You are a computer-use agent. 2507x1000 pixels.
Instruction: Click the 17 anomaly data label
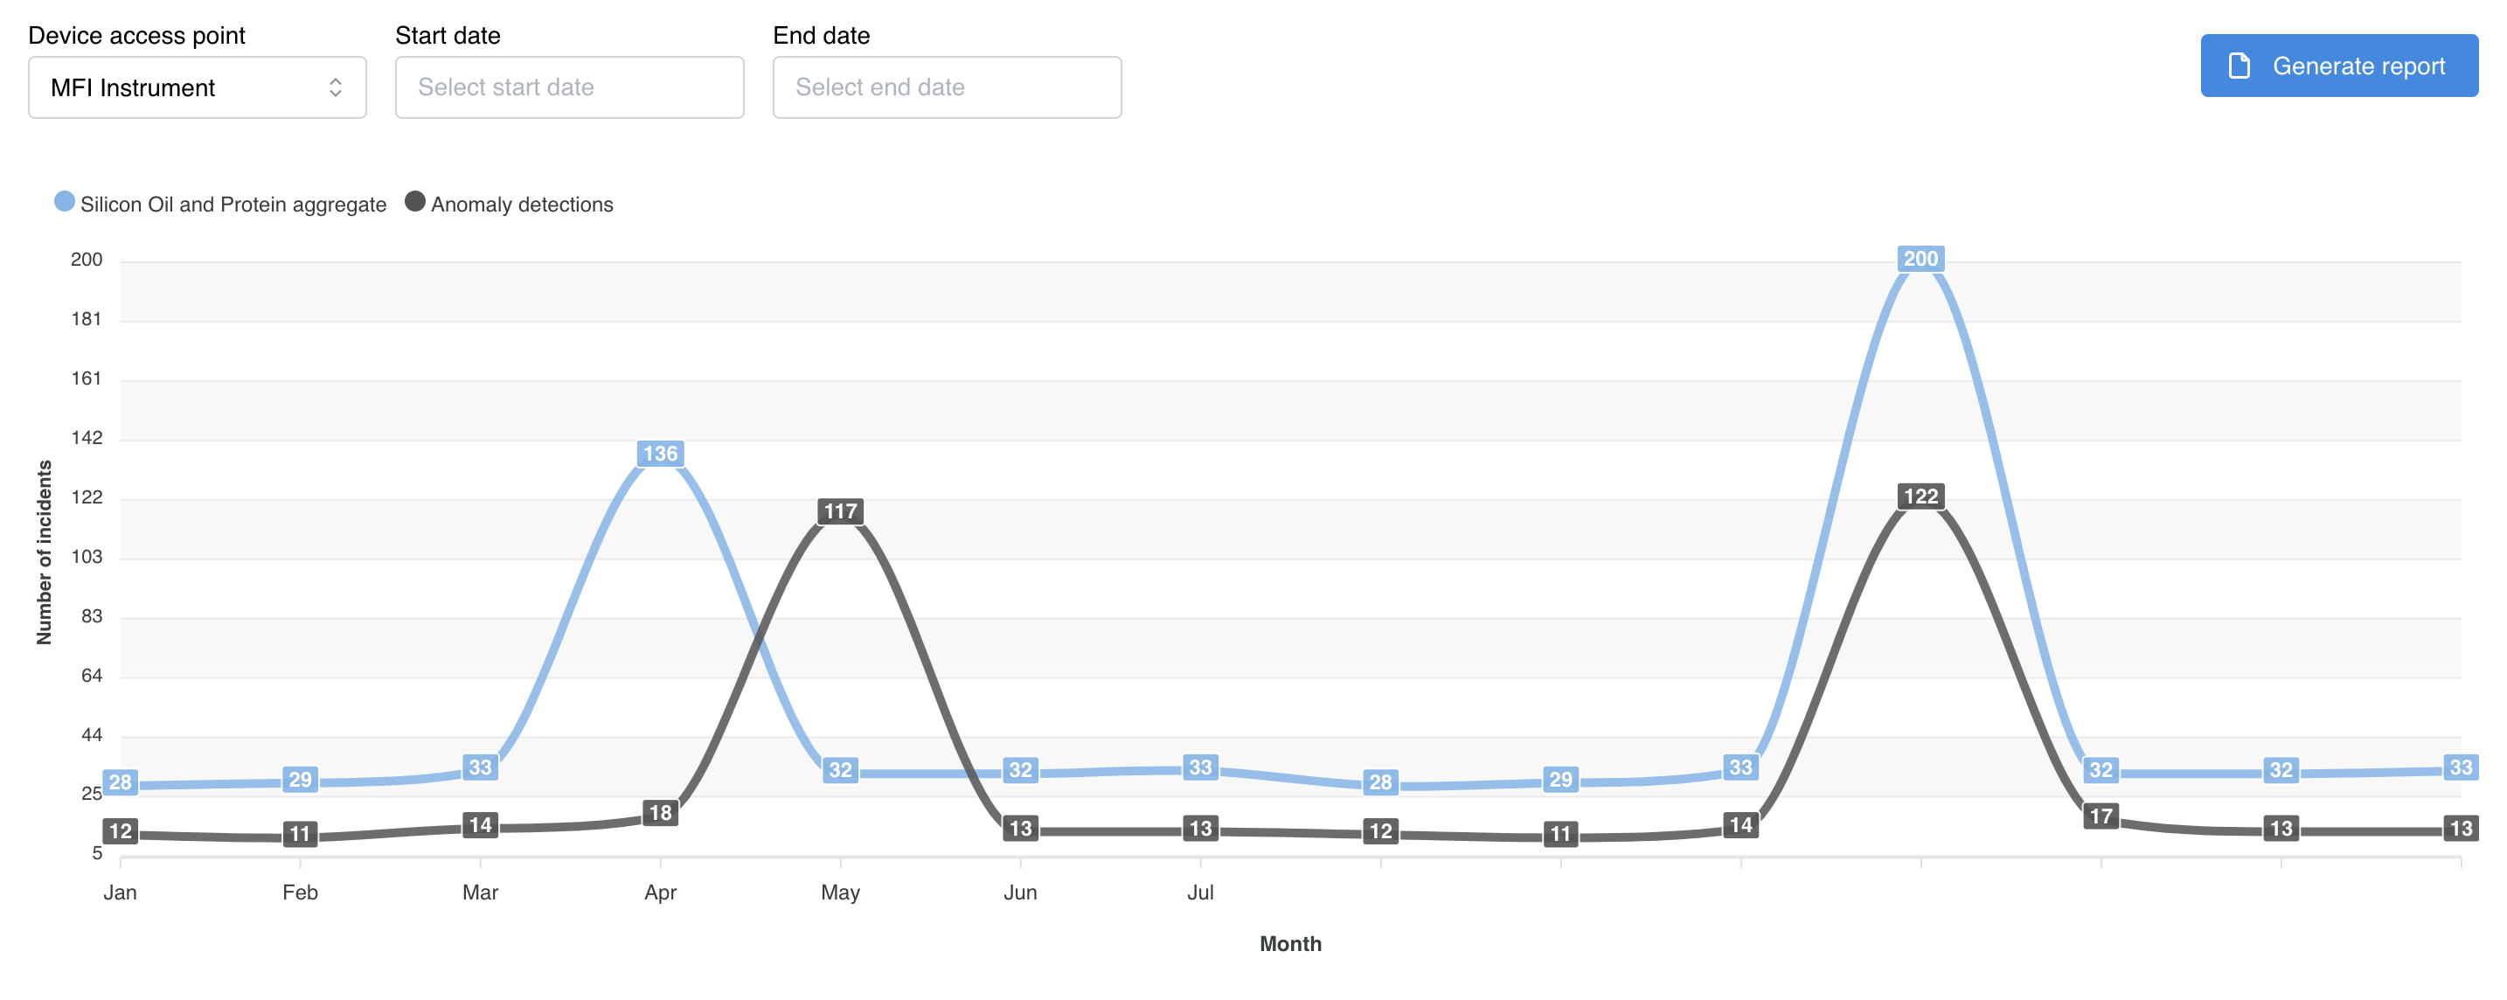(2101, 816)
